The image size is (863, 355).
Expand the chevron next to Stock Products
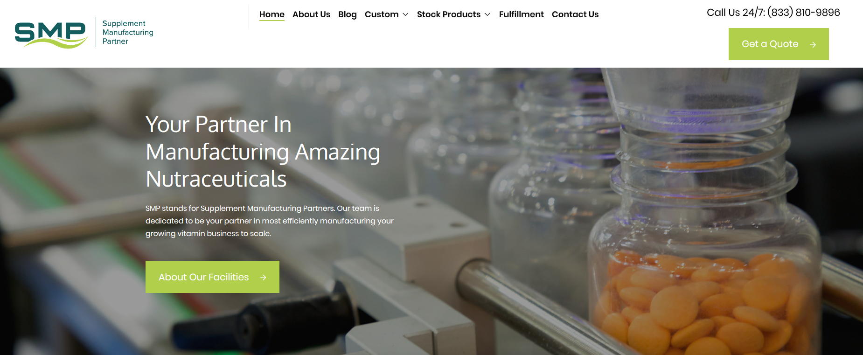[x=487, y=14]
